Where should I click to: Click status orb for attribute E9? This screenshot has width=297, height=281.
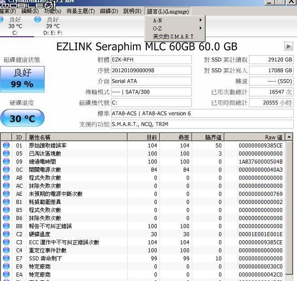tap(6, 266)
